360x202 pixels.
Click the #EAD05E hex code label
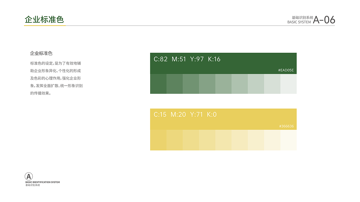(286, 70)
